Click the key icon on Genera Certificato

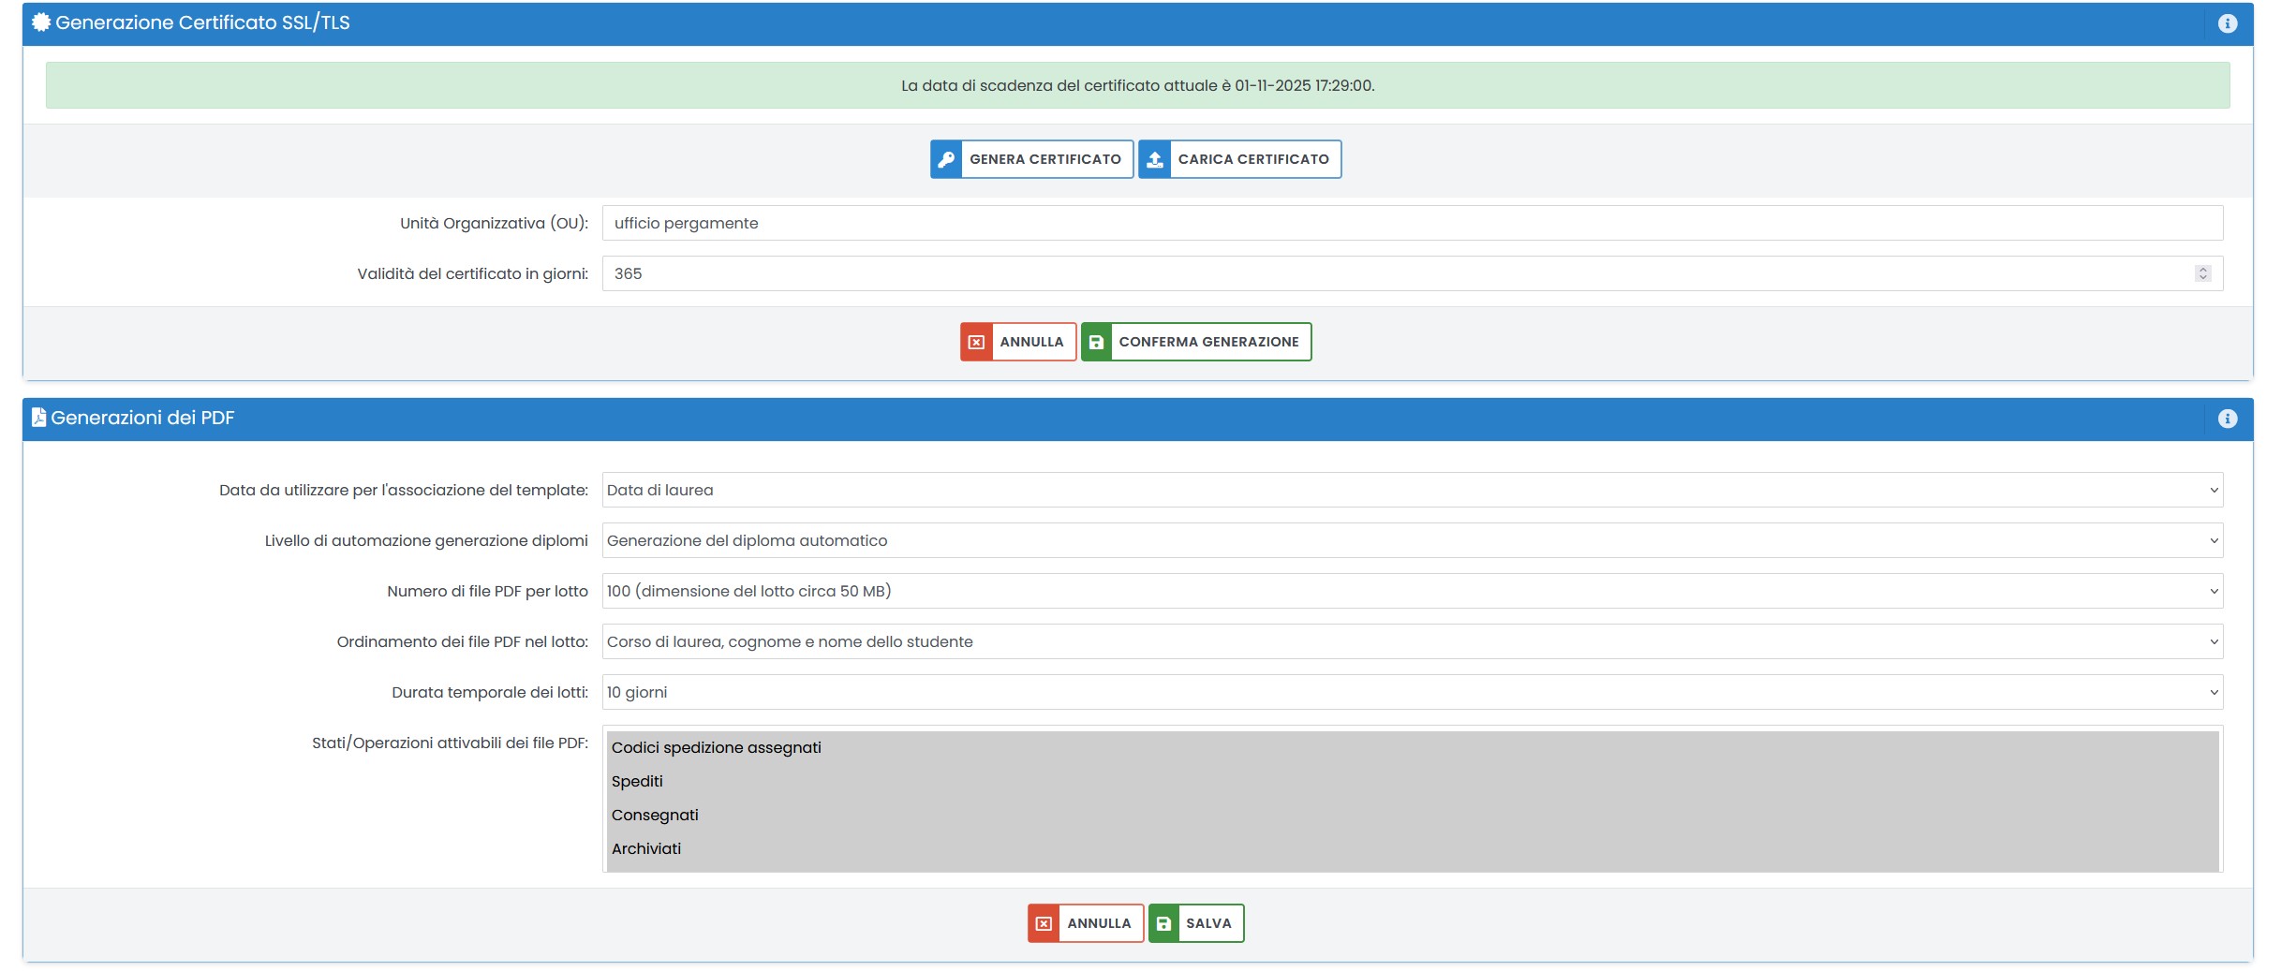946,159
